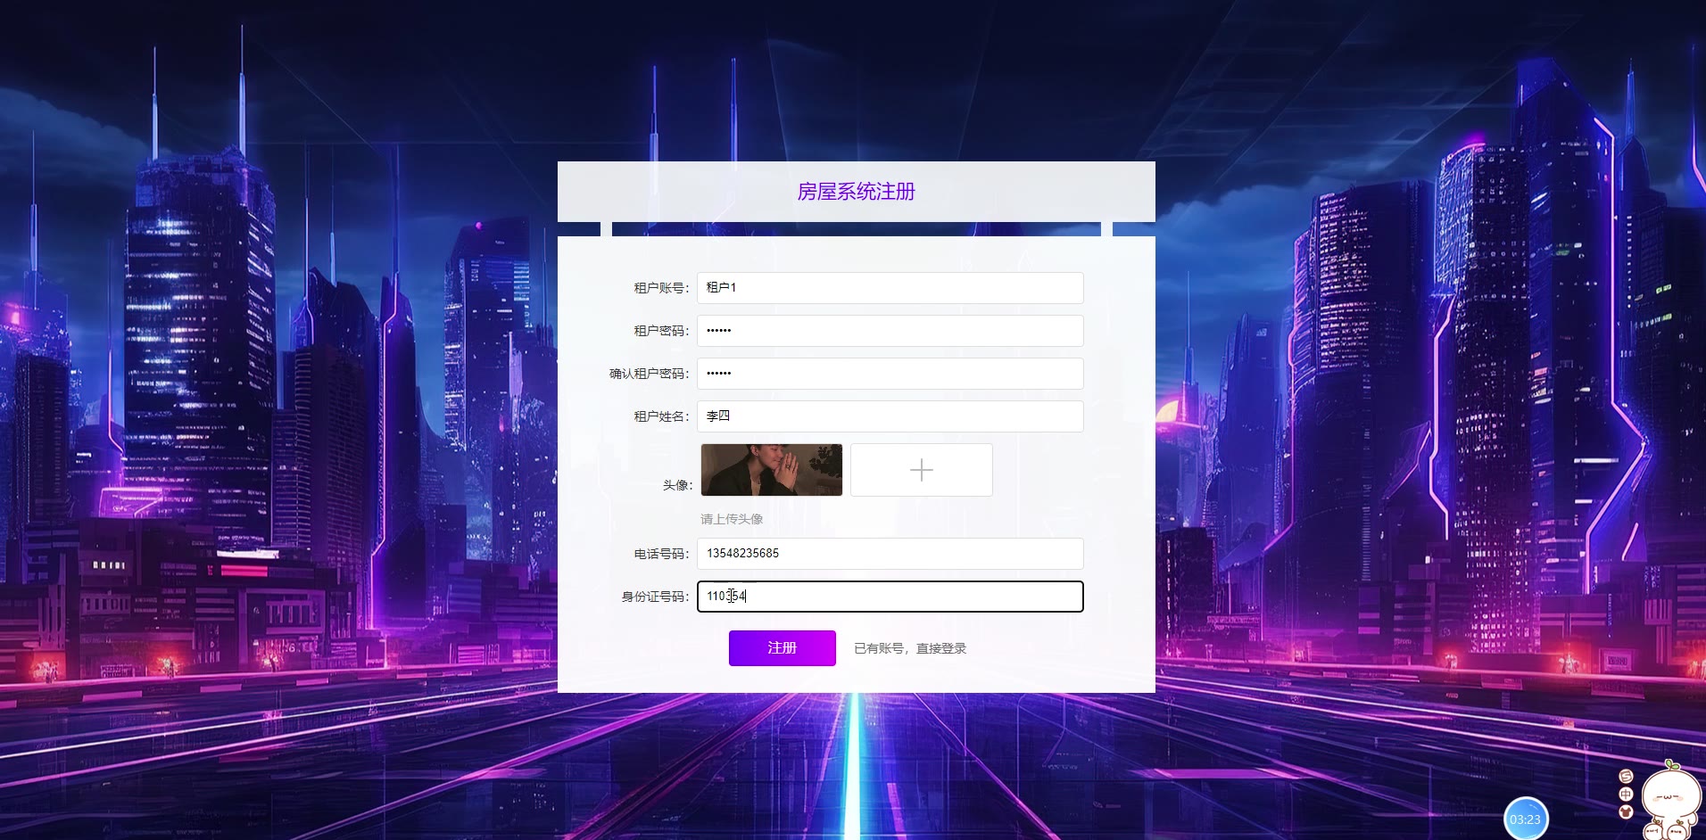
Task: Focus the 租户账号 input field
Action: (x=890, y=288)
